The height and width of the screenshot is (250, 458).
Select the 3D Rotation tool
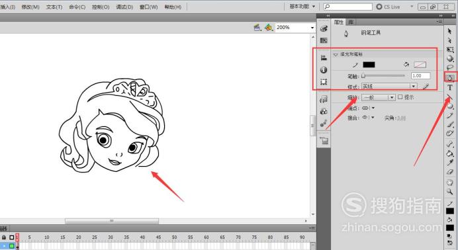point(450,59)
